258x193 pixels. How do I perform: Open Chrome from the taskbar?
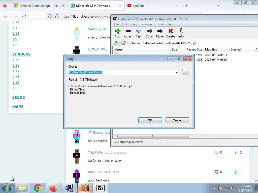tap(38, 188)
